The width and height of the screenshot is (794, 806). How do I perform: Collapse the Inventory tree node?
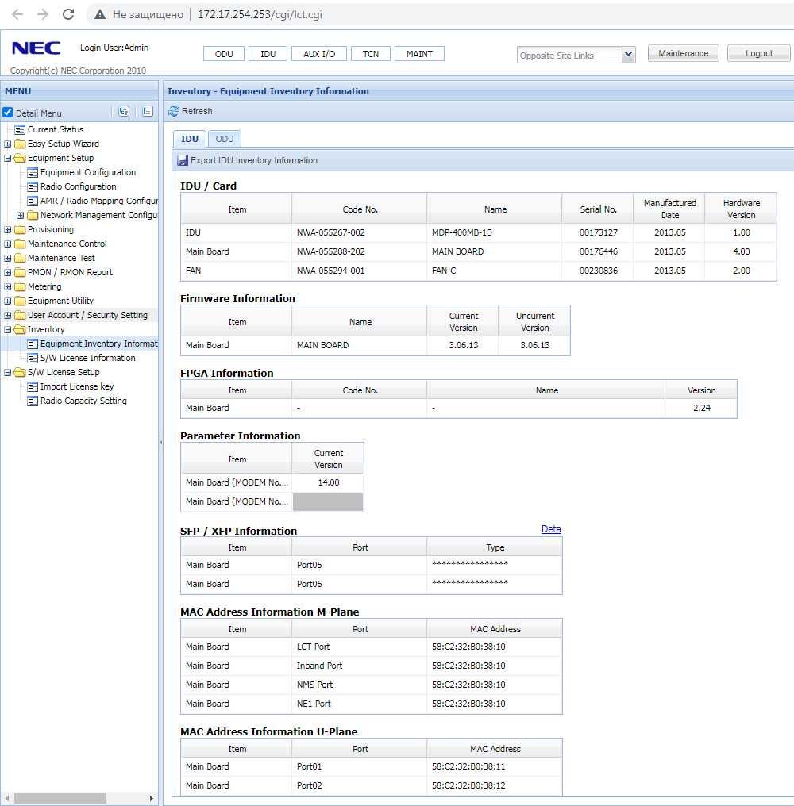(8, 329)
